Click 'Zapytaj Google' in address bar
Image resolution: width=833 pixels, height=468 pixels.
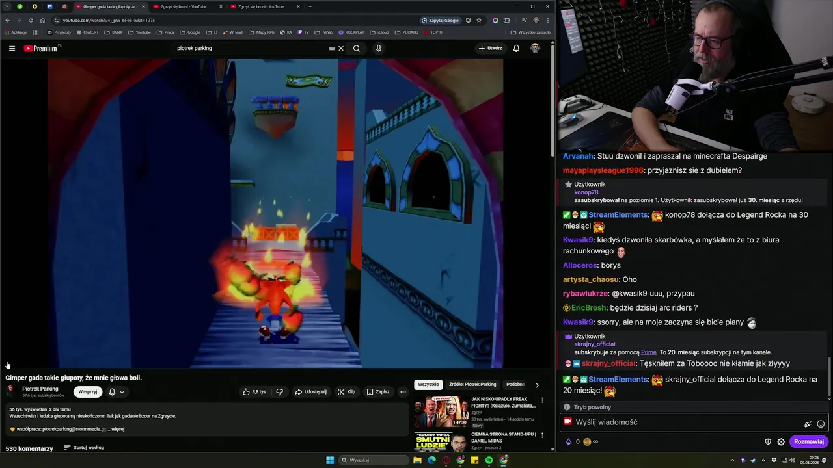coord(441,20)
